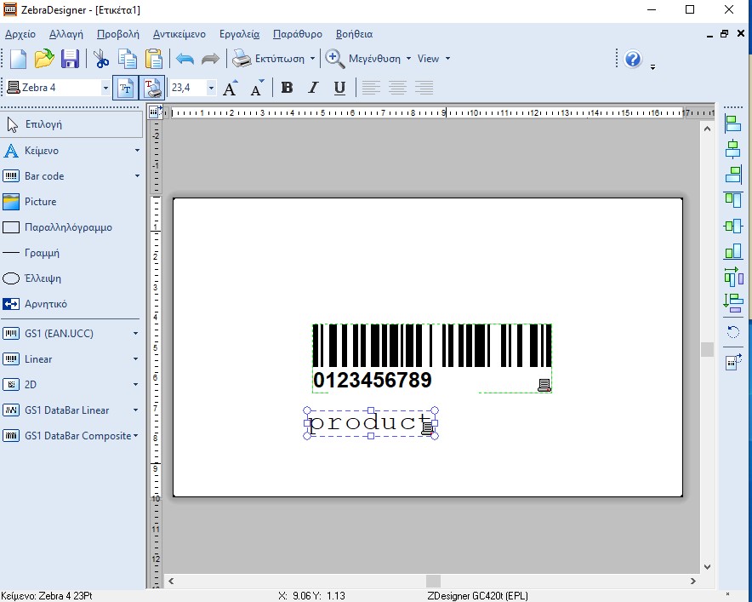Align text left
Screen dimensions: 752x602
pos(371,88)
